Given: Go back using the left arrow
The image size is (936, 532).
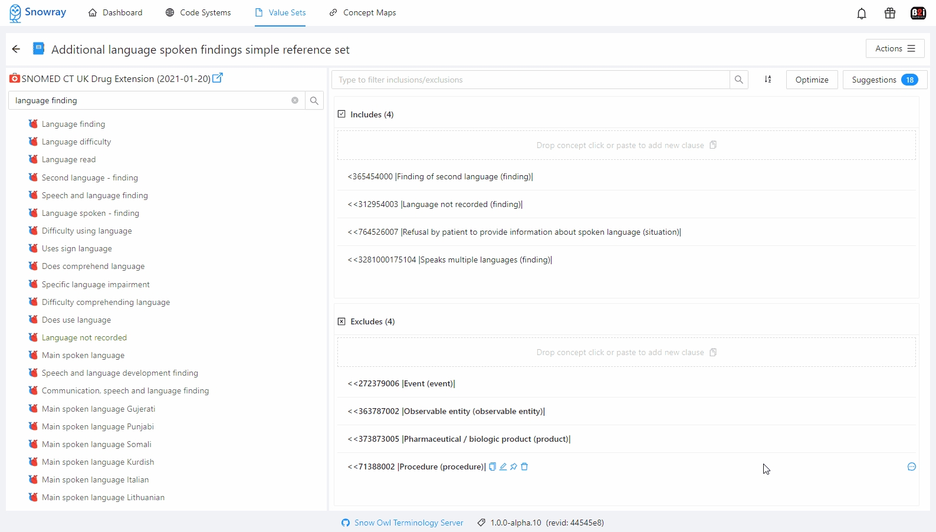Looking at the screenshot, I should pyautogui.click(x=17, y=49).
